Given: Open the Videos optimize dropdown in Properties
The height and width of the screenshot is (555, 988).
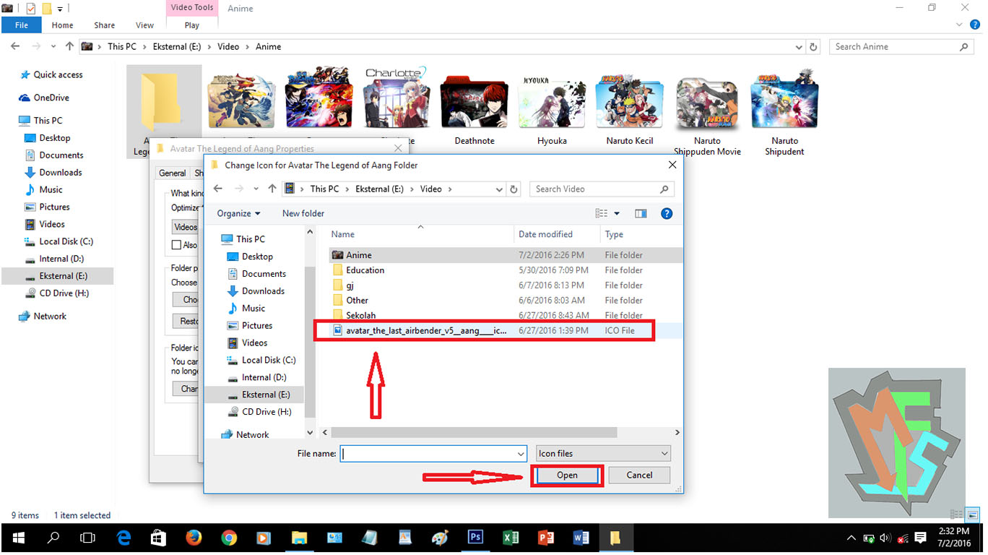Looking at the screenshot, I should coord(185,226).
